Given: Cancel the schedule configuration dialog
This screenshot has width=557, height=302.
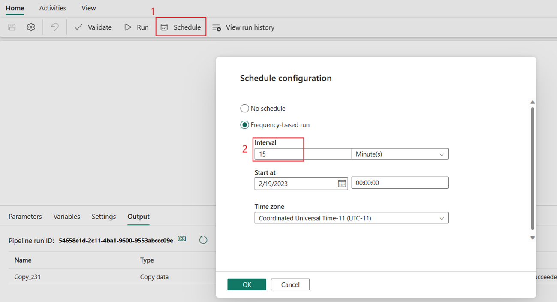Looking at the screenshot, I should (290, 285).
